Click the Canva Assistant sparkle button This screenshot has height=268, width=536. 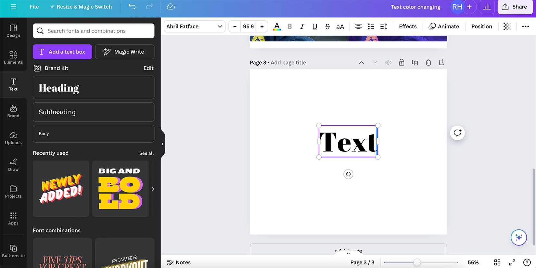[x=518, y=237]
